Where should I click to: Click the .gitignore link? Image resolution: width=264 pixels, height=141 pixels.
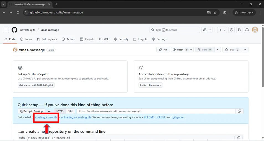tap(178, 117)
